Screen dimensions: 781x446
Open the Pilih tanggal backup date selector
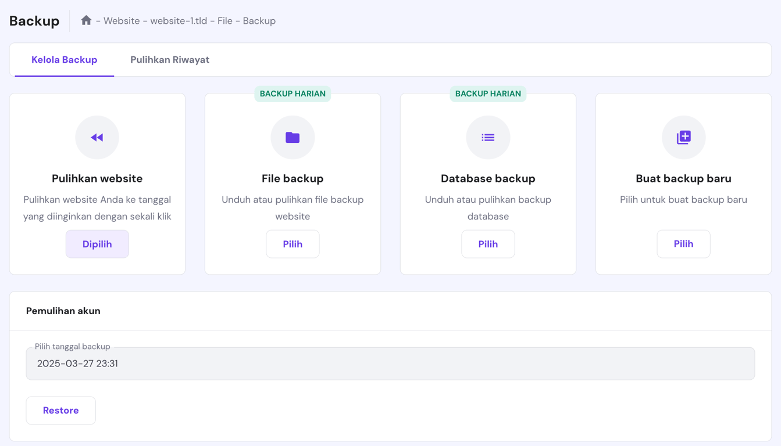pos(390,364)
